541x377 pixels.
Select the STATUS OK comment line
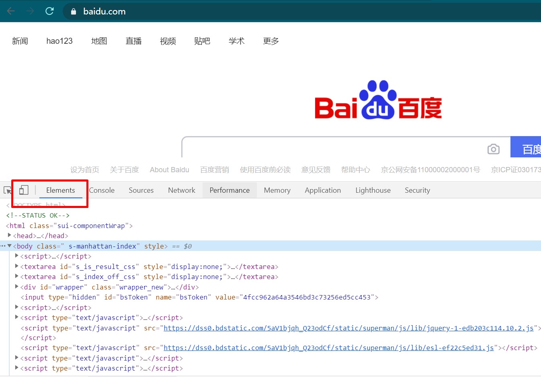[x=38, y=215]
